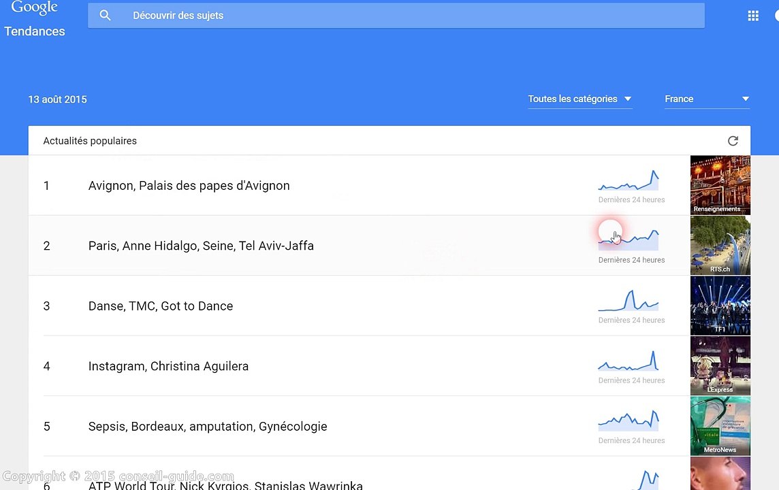
Task: Click rank number 1 in the list
Action: (46, 186)
